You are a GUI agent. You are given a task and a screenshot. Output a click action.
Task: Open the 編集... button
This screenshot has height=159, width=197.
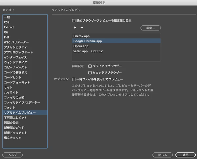(150, 28)
